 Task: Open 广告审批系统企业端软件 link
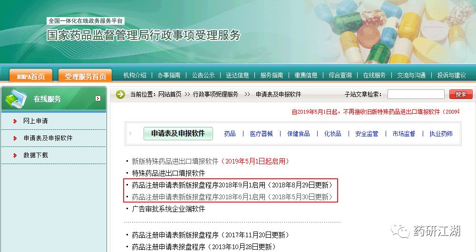pos(168,209)
